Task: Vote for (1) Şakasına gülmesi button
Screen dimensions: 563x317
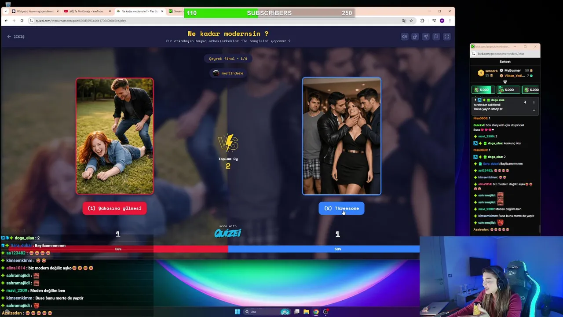Action: click(114, 208)
